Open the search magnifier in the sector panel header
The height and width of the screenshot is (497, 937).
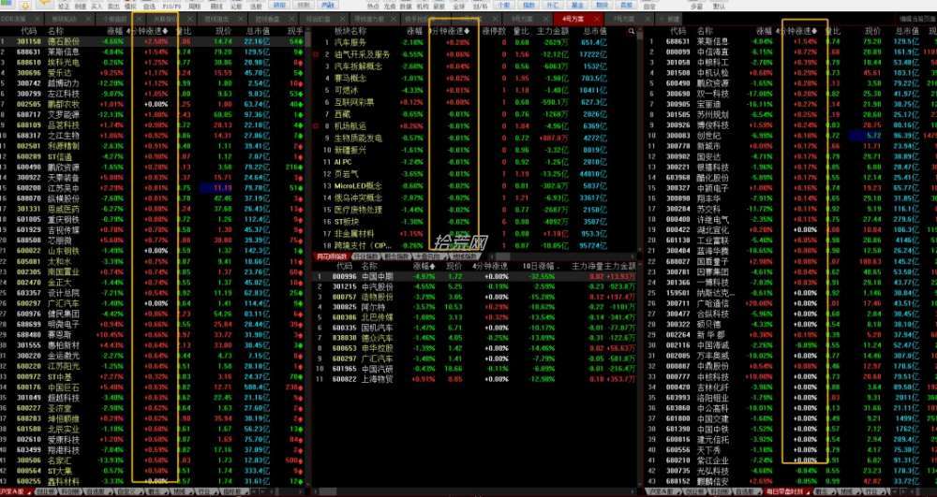coord(632,31)
